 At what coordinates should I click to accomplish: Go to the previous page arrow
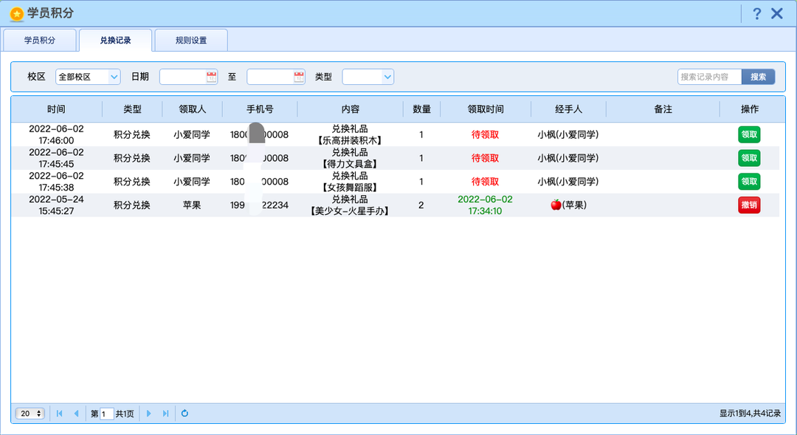(x=76, y=414)
